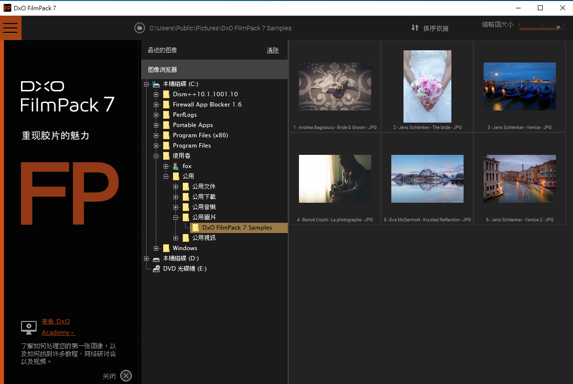This screenshot has height=384, width=573.
Task: Click the DVD drive E: icon
Action: pos(156,269)
